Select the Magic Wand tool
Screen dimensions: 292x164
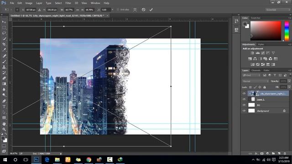[x=4, y=39]
